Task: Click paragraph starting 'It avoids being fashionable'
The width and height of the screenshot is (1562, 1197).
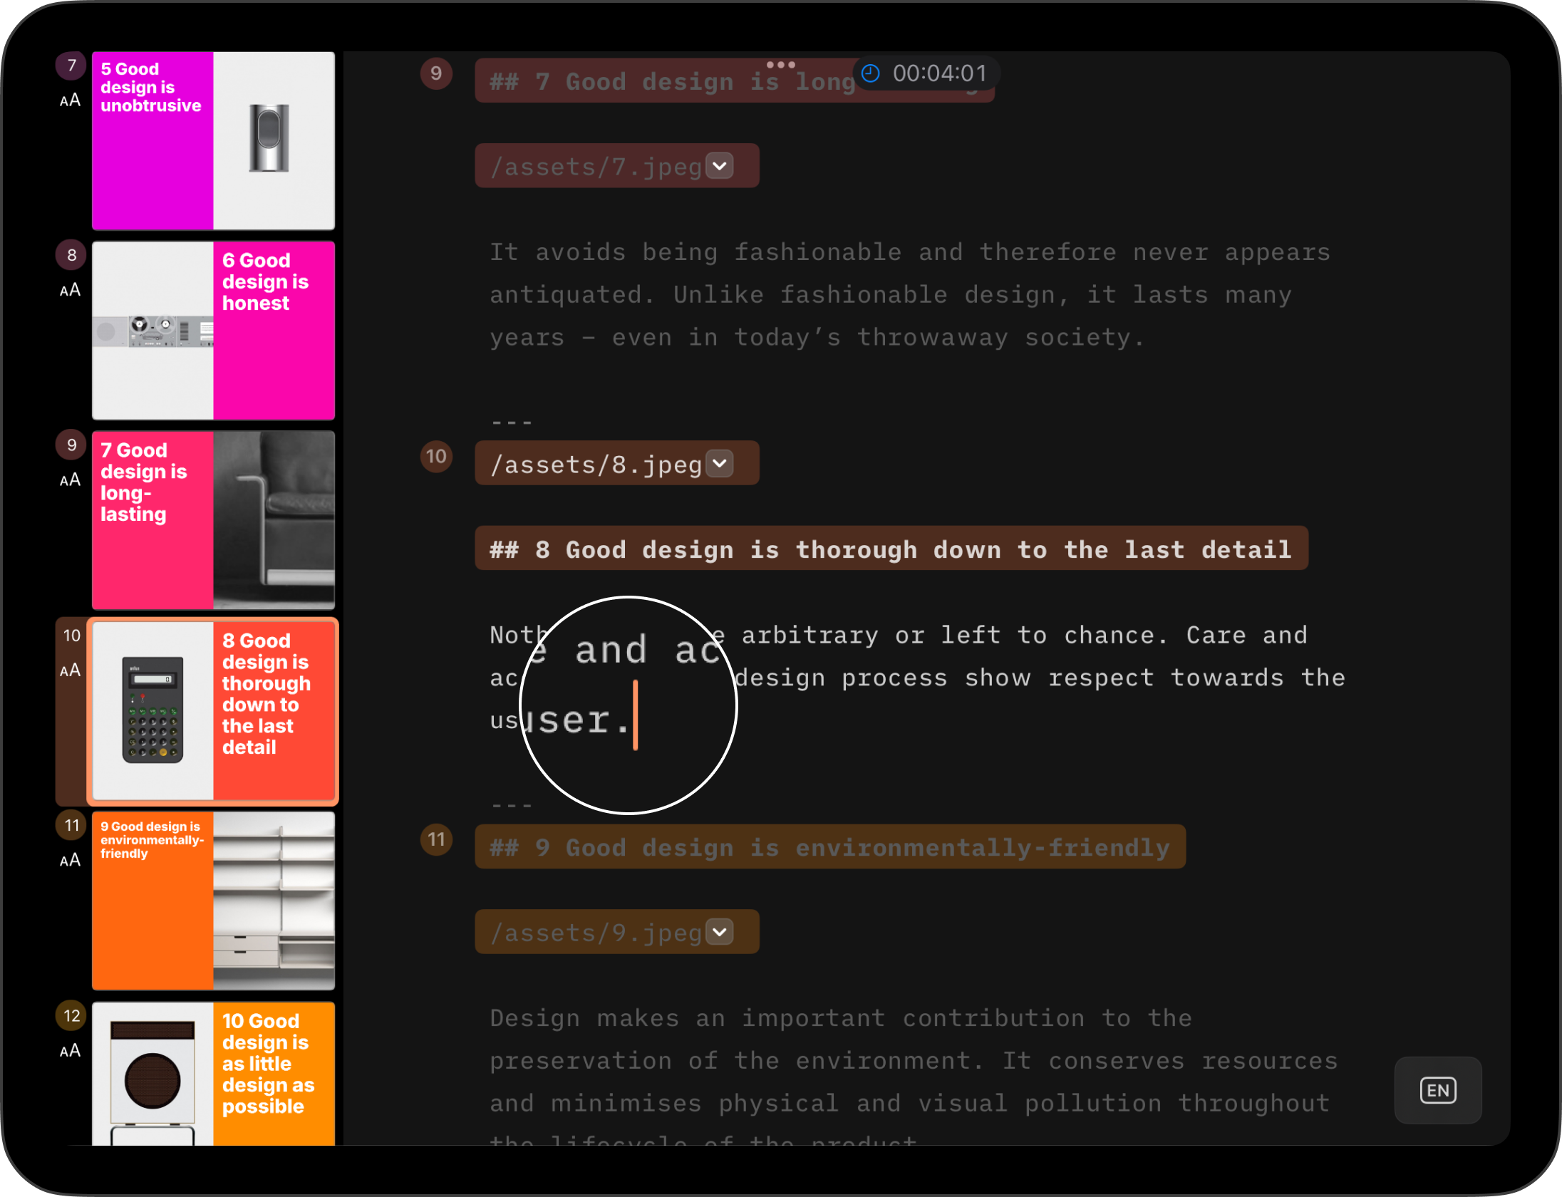Action: click(910, 295)
